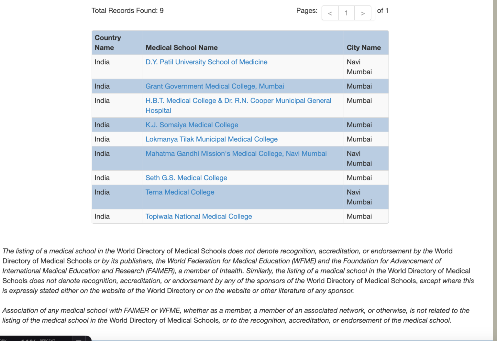Click the page number input field
The height and width of the screenshot is (341, 497).
[x=346, y=13]
